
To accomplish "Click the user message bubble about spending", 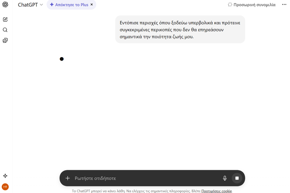I will coord(180,30).
